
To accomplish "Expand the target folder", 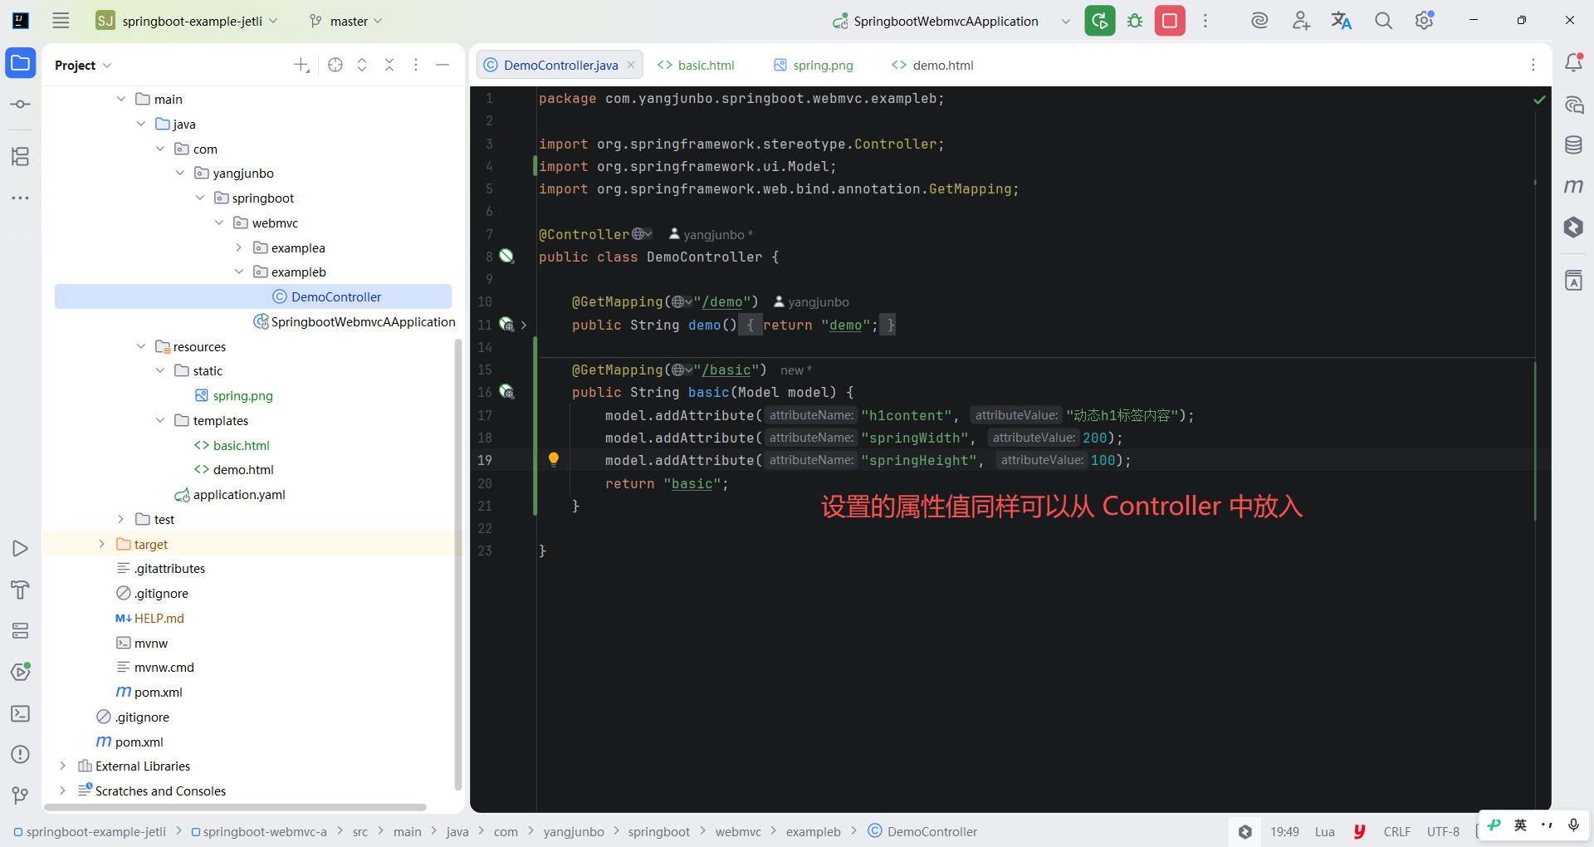I will (101, 544).
